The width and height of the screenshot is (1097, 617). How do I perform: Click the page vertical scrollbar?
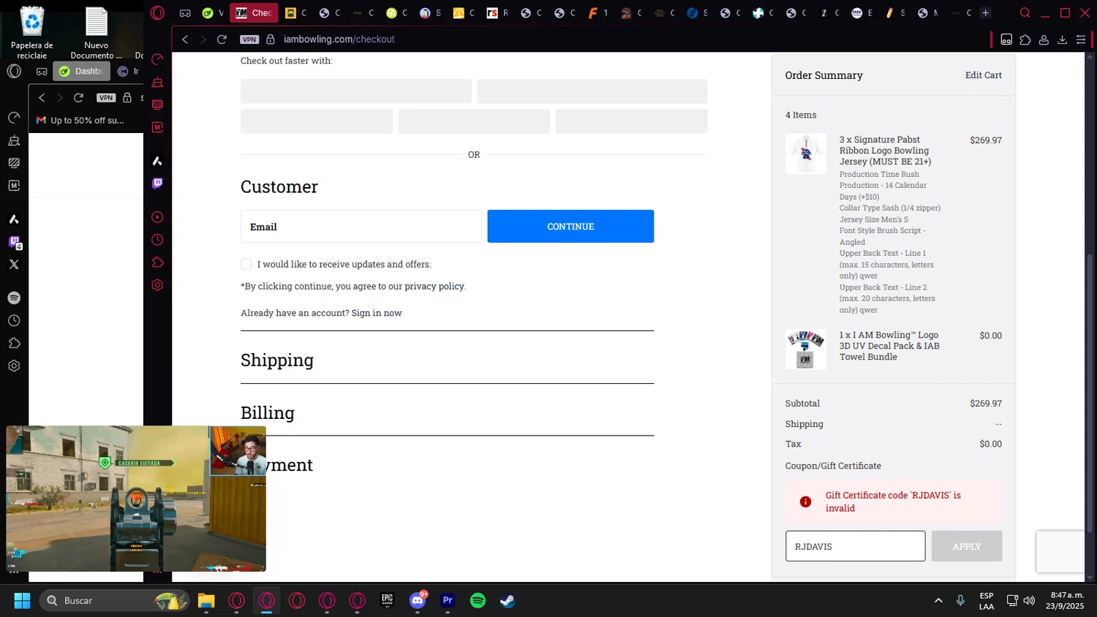click(x=1090, y=394)
